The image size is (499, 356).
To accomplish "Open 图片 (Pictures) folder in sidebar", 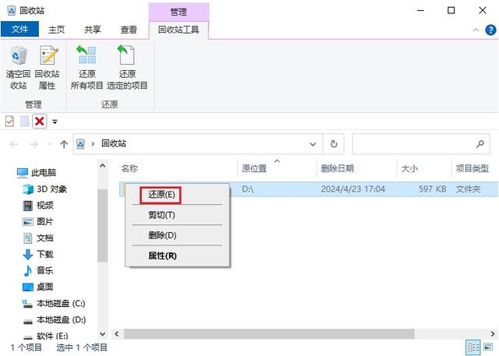I will coord(38,221).
